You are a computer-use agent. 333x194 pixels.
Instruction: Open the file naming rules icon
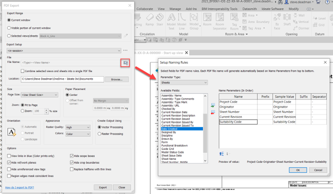pos(126,63)
